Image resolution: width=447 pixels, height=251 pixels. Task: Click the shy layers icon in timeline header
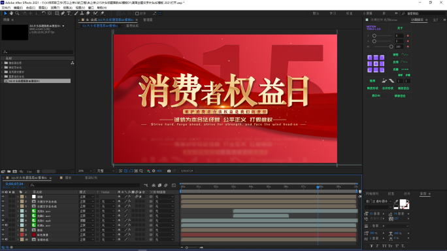click(x=154, y=186)
